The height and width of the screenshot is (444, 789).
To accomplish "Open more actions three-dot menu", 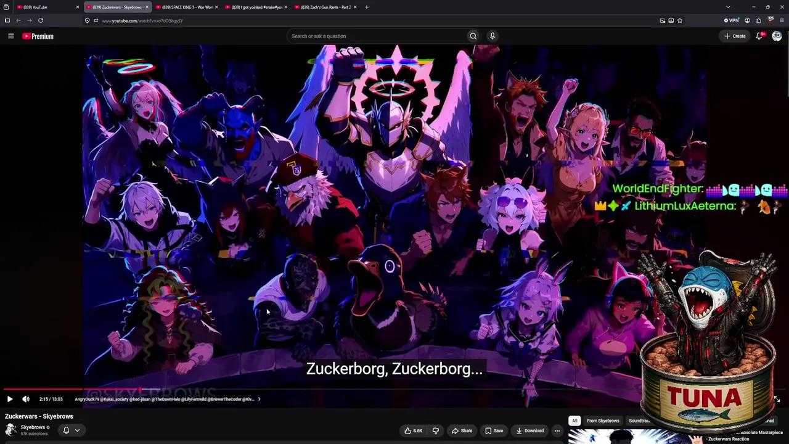I will tap(557, 431).
